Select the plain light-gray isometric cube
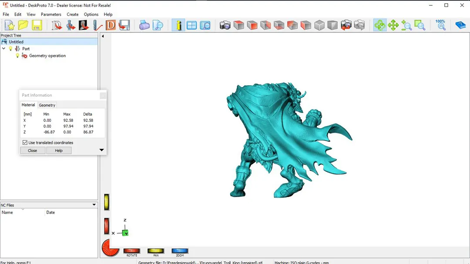The image size is (470, 264). pos(319,25)
